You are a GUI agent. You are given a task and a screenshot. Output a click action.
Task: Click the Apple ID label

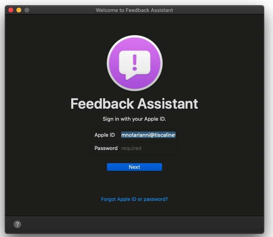pos(104,135)
